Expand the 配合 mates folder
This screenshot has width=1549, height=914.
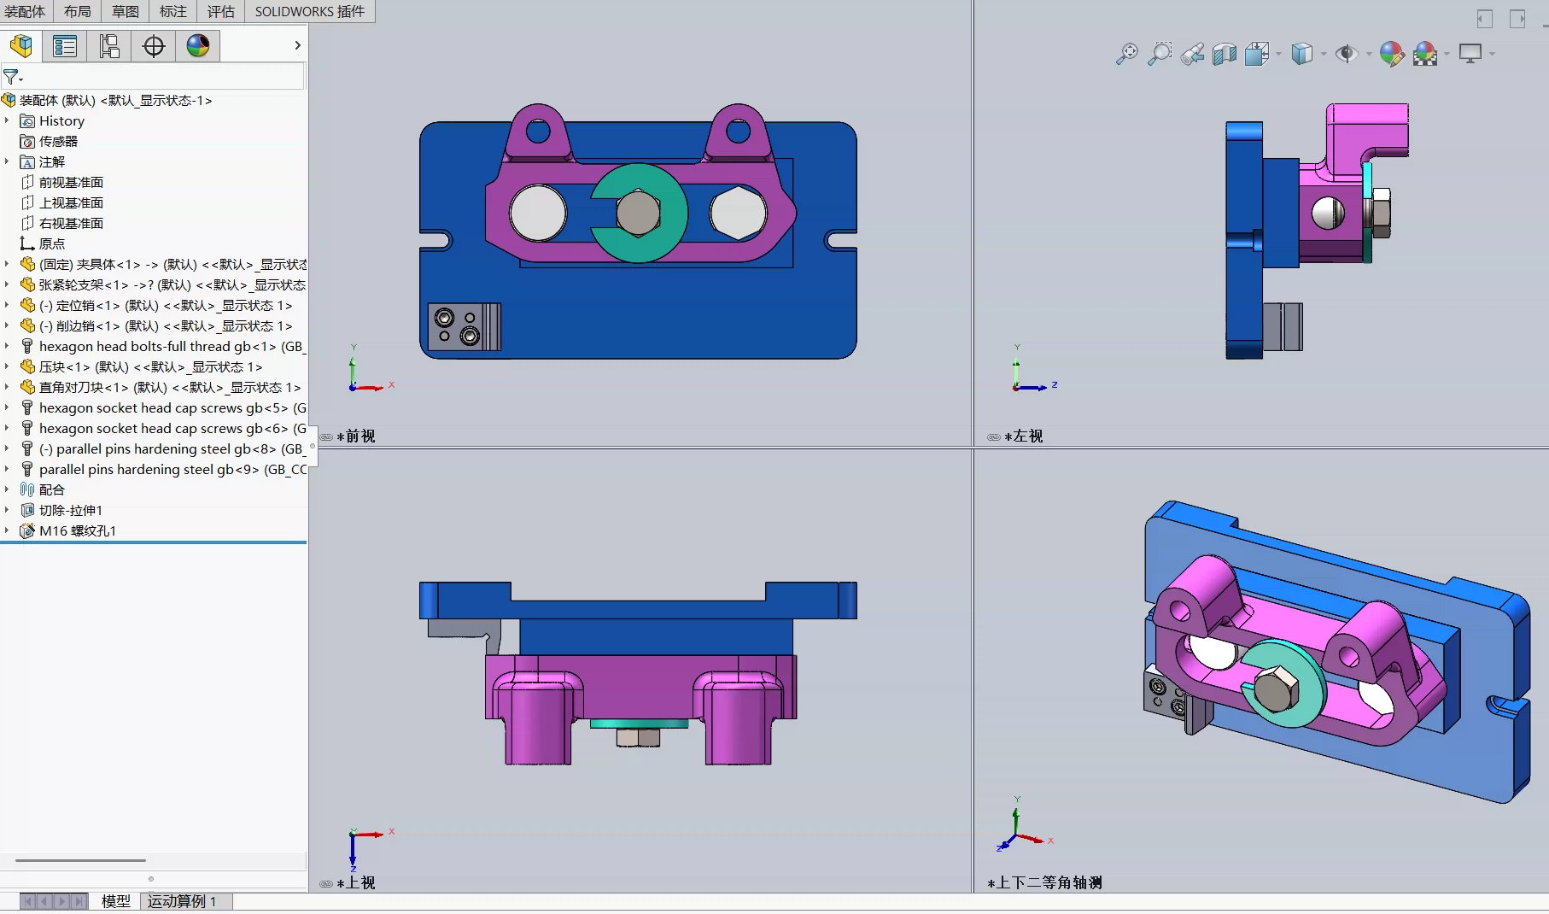(7, 489)
